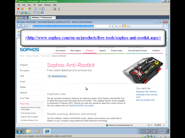This screenshot has height=138, width=185.
Task: Expand the address bar URL dropdown
Action: click(109, 26)
